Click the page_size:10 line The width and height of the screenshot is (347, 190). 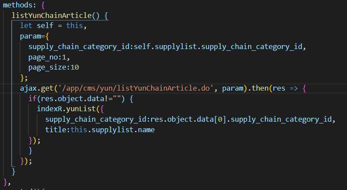53,67
